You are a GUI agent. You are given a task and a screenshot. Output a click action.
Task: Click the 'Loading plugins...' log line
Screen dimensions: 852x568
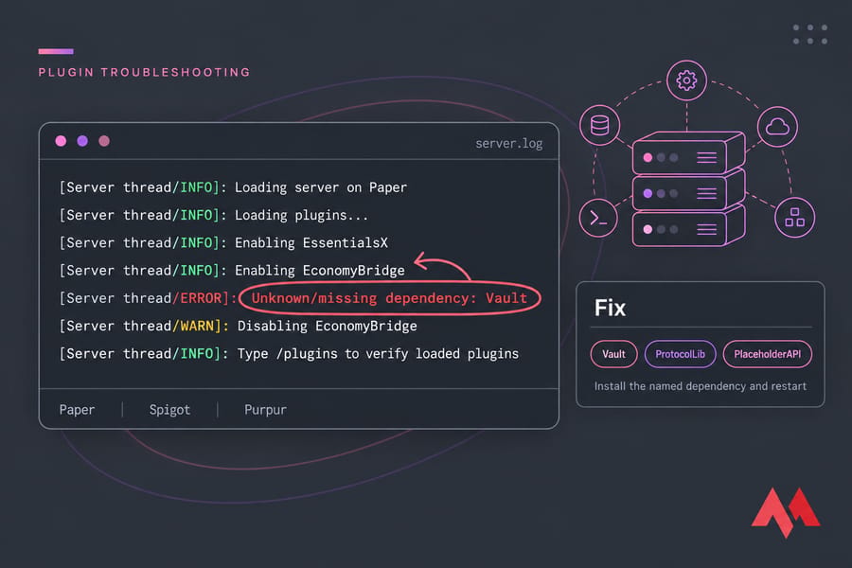[214, 215]
